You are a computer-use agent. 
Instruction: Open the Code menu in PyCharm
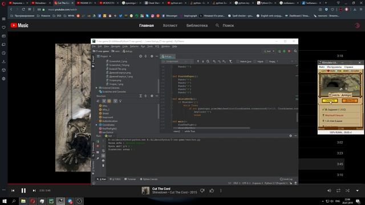pyautogui.click(x=125, y=47)
